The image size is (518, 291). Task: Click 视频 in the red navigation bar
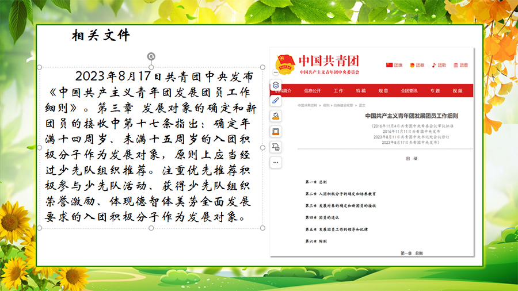pos(458,91)
